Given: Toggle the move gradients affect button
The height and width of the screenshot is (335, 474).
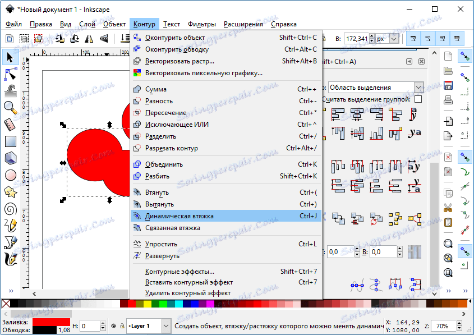Looking at the screenshot, I should (442, 38).
